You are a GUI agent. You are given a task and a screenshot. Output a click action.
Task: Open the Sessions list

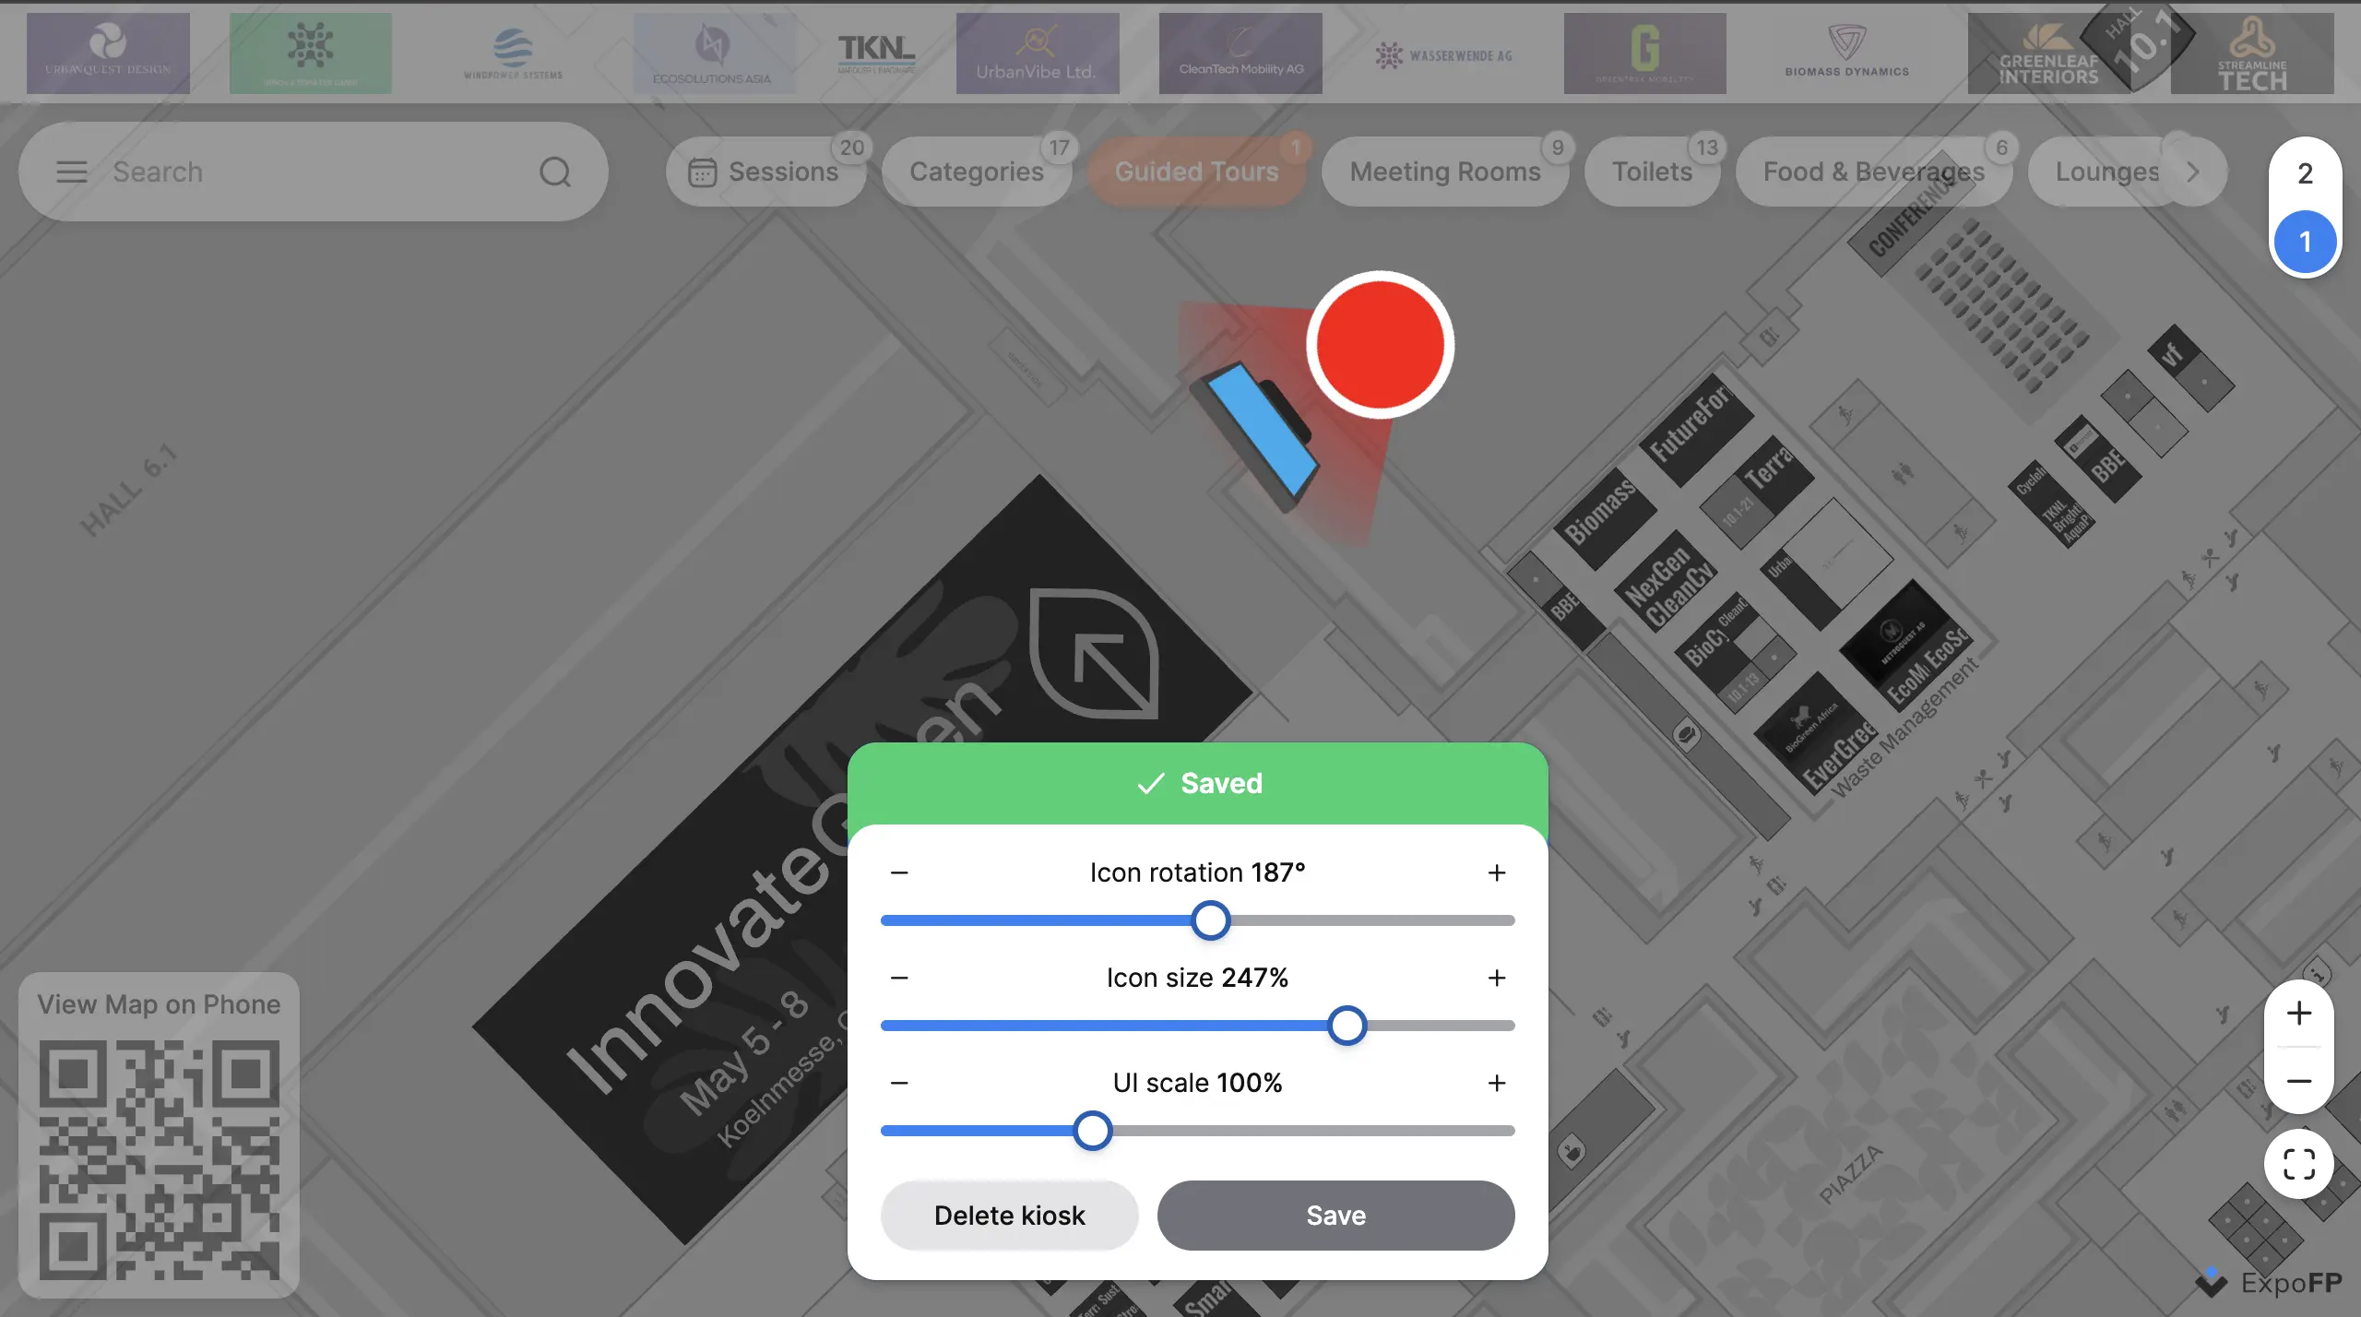click(x=765, y=172)
